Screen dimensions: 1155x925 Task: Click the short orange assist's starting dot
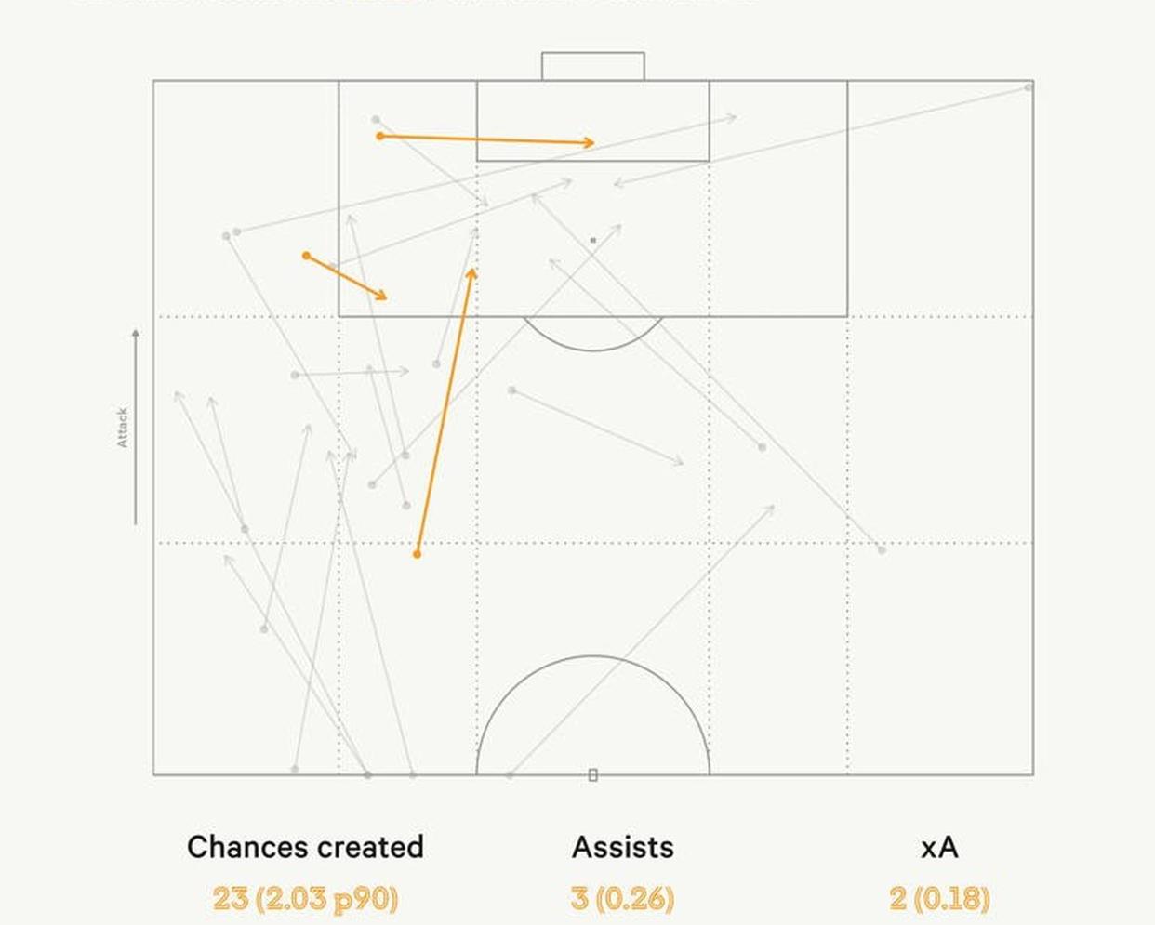(307, 256)
